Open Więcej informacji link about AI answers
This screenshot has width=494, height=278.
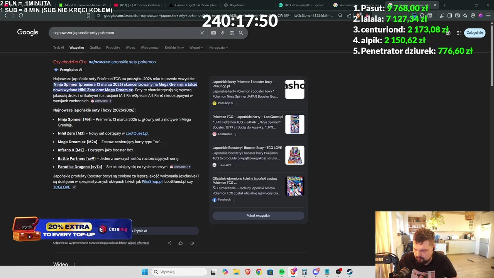(138, 243)
